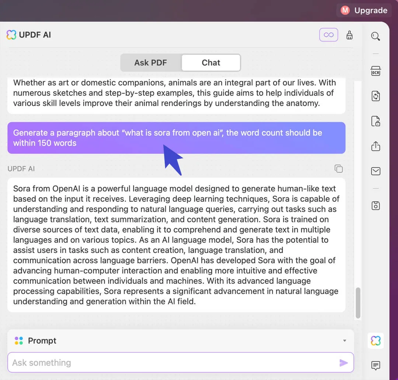Open the Comment tool at bottom right

(376, 366)
